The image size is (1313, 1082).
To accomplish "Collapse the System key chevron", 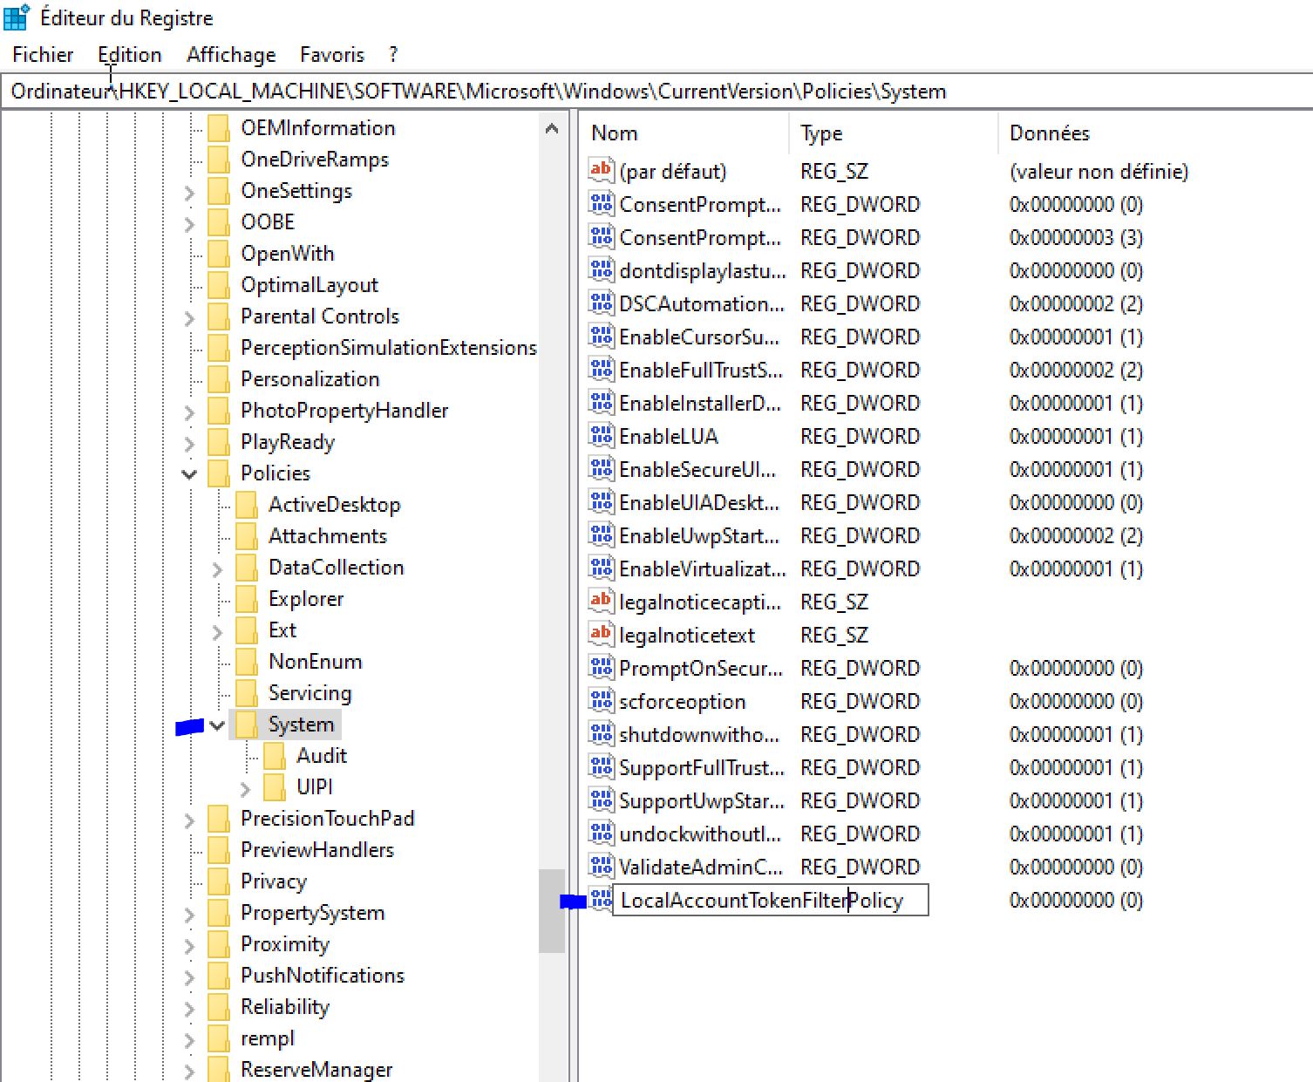I will click(217, 725).
